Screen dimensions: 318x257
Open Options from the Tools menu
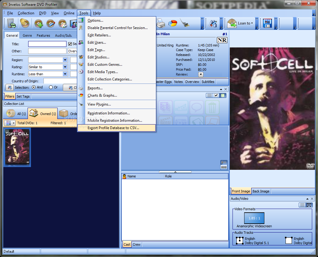point(116,20)
